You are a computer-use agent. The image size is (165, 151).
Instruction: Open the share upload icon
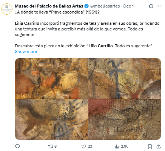(x=159, y=146)
